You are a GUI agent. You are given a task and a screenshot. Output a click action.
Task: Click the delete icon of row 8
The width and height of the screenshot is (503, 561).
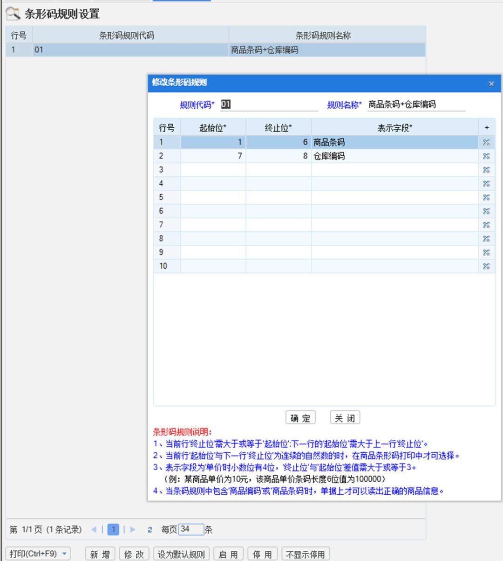(486, 239)
